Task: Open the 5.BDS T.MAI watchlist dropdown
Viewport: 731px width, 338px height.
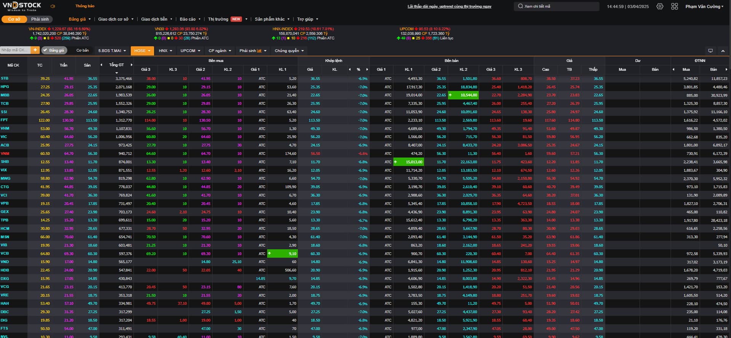Action: point(112,51)
